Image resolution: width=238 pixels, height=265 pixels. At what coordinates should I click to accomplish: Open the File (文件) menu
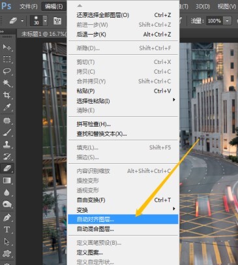(x=29, y=7)
